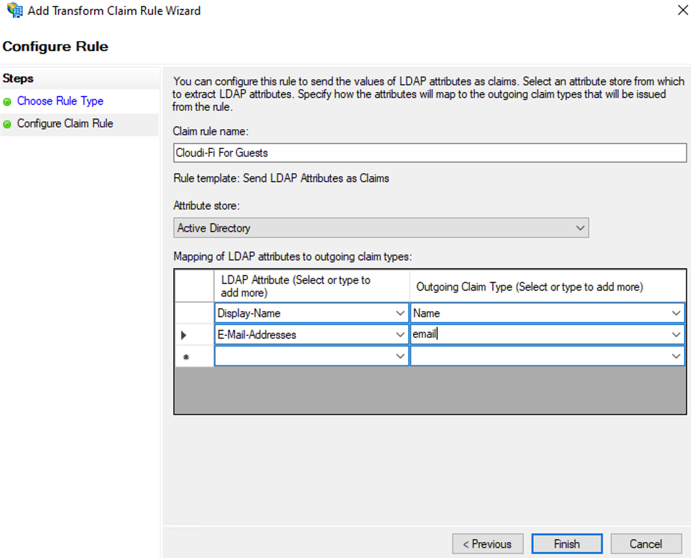Viewport: 691px width, 558px height.
Task: Click the Mapping of LDAP attributes label
Action: 293,256
